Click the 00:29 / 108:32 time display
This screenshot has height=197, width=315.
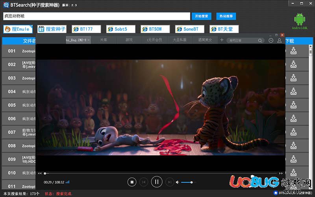[x=54, y=182]
